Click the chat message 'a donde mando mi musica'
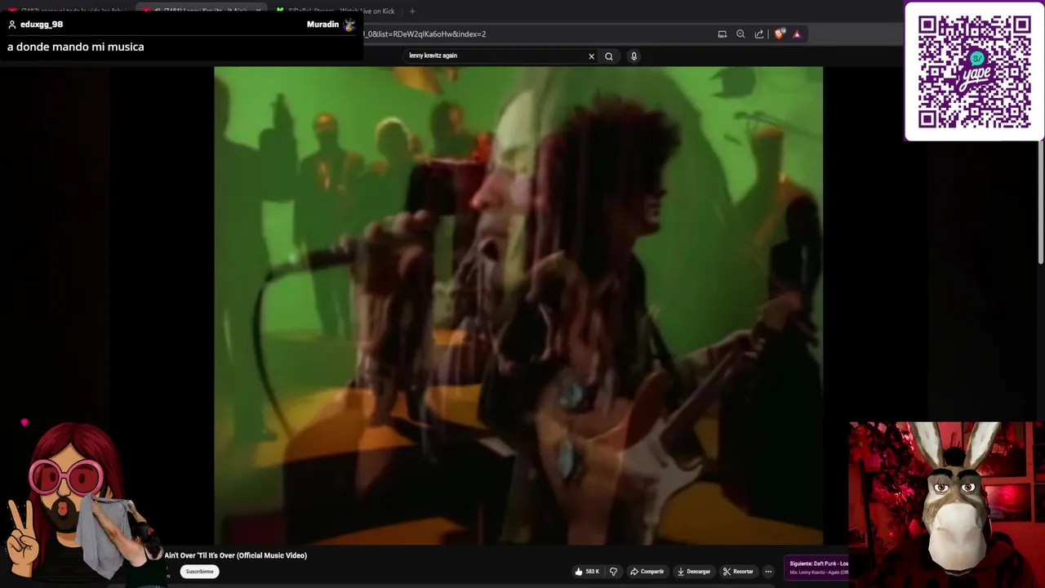This screenshot has width=1045, height=588. point(76,47)
